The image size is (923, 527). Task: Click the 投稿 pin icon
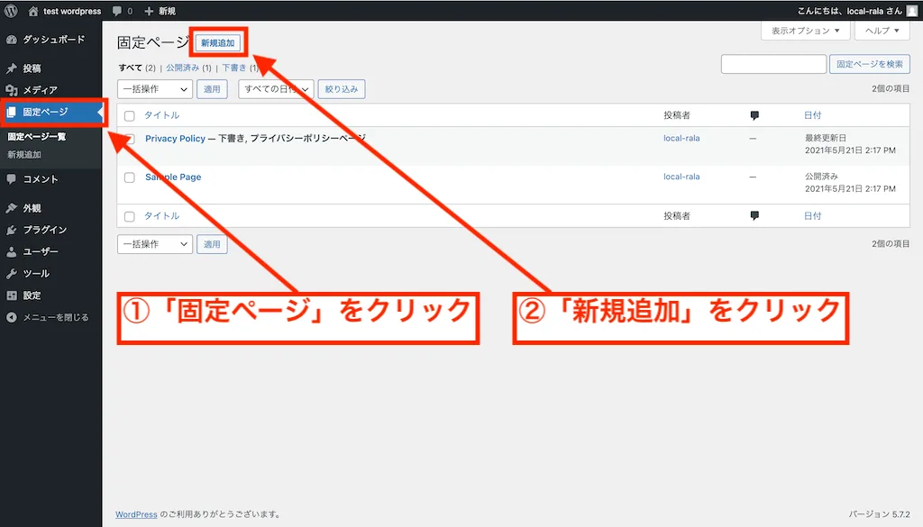pyautogui.click(x=11, y=68)
